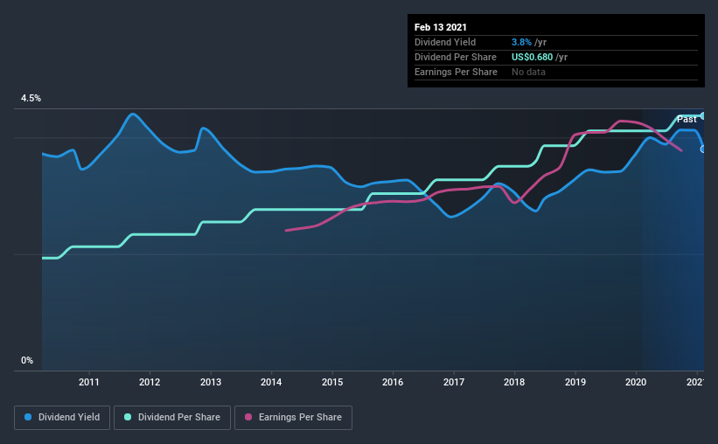Click the teal Dividend Per Share endpoint marker
Image resolution: width=718 pixels, height=444 pixels.
coord(703,115)
